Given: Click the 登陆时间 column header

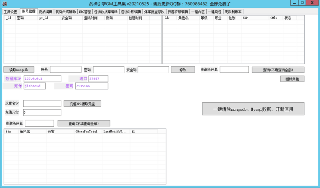Looking at the screenshot, I should tap(94, 18).
